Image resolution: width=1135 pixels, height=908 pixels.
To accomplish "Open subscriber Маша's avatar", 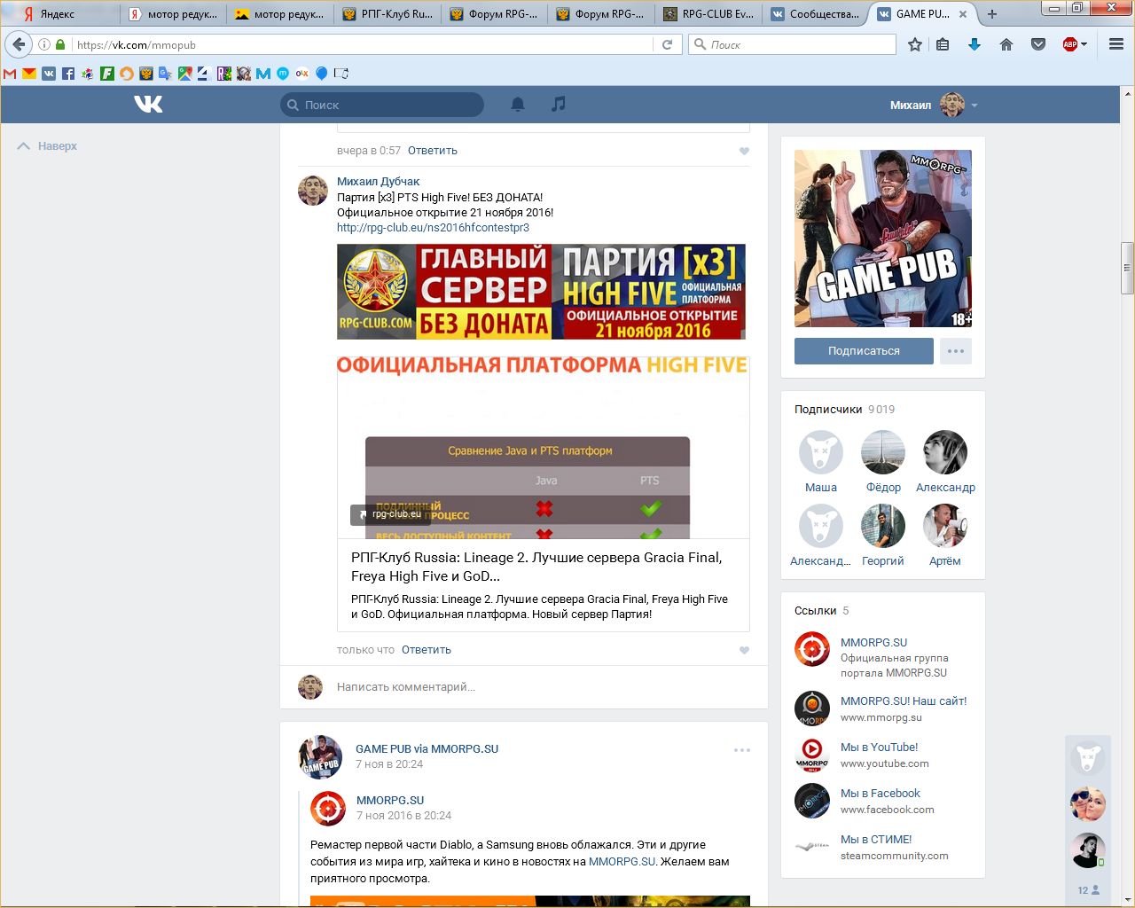I will click(821, 452).
